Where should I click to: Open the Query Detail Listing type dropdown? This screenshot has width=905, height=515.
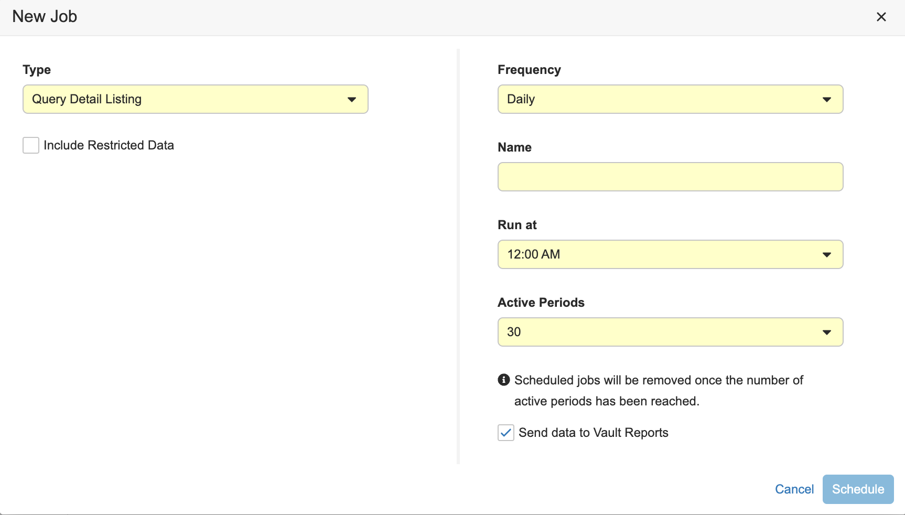(x=189, y=99)
